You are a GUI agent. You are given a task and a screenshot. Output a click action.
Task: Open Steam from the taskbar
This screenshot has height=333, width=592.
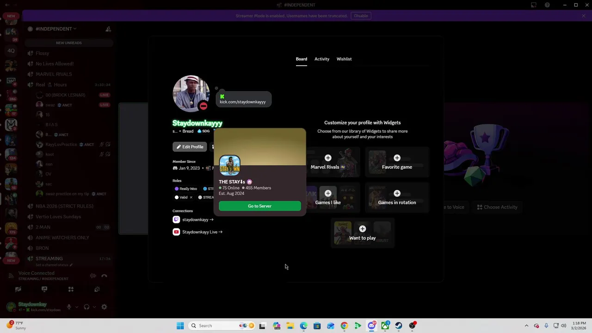399,326
